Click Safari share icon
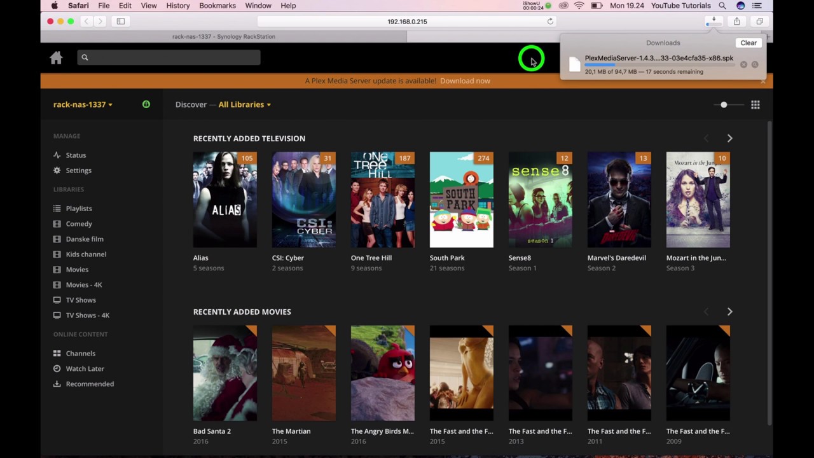The height and width of the screenshot is (458, 814). click(736, 22)
